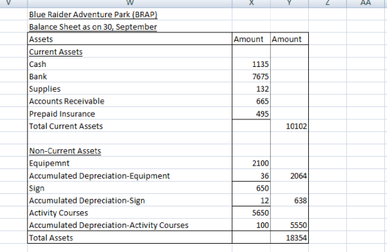This screenshot has height=252, width=387.
Task: Select the Total Assets label cell
Action: 130,238
